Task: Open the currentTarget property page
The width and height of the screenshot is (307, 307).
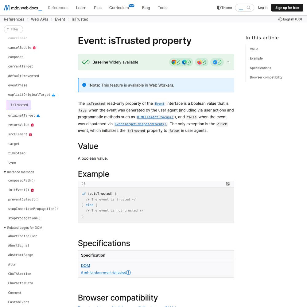Action: point(21,67)
